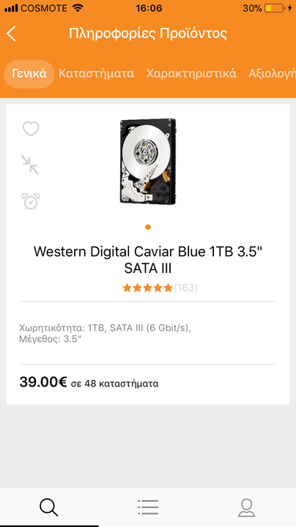This screenshot has width=296, height=527.
Task: Open the σε 48 καταστήματα store list
Action: [114, 384]
